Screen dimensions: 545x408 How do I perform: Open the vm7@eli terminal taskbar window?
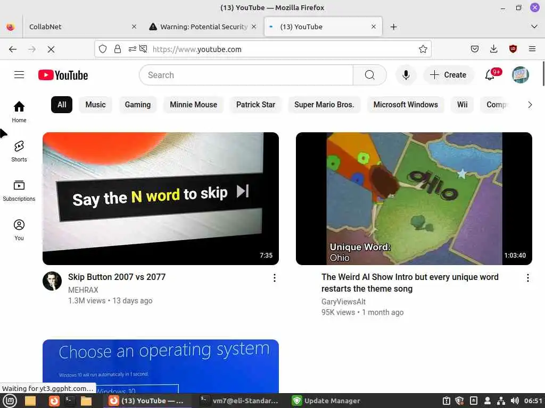[240, 401]
